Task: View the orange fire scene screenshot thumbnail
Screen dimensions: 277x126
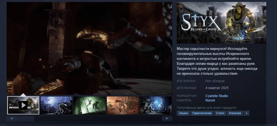Action: [123, 105]
